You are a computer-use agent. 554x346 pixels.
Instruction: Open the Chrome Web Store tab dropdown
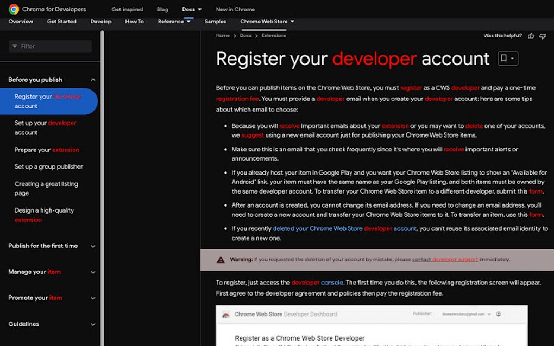pos(267,22)
